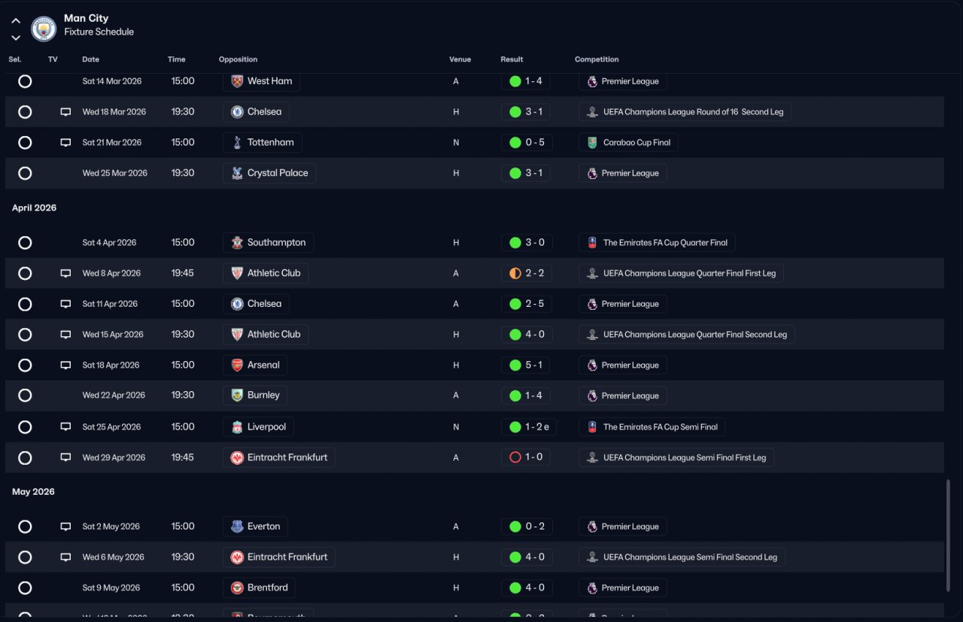963x622 pixels.
Task: Click the Carabao Cup logo in Tottenham row
Action: point(592,143)
